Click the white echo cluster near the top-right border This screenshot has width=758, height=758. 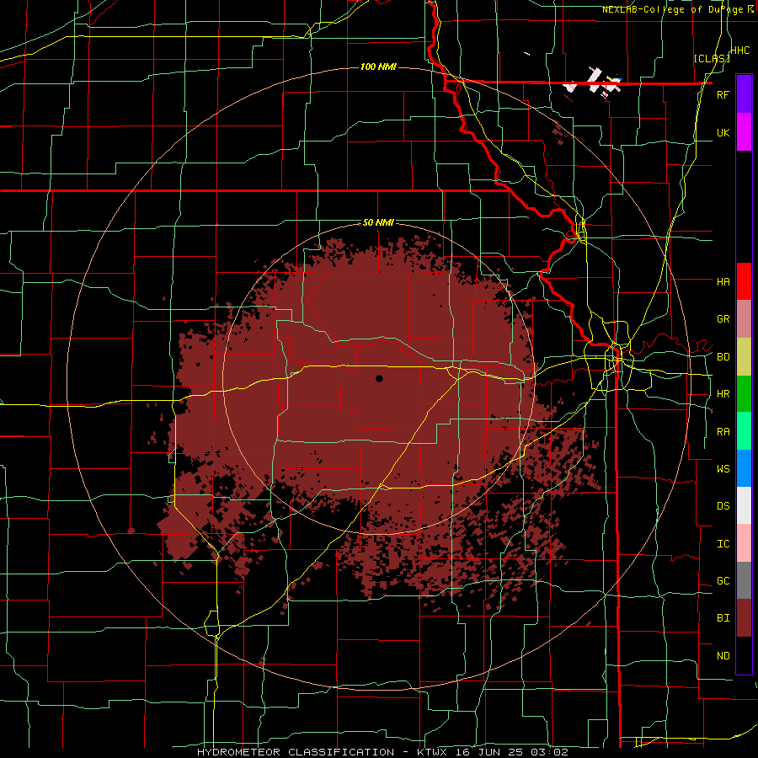[x=593, y=83]
